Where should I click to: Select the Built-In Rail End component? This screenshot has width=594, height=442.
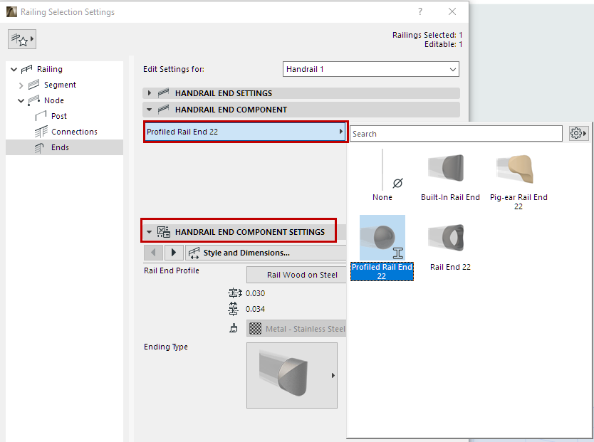tap(450, 177)
